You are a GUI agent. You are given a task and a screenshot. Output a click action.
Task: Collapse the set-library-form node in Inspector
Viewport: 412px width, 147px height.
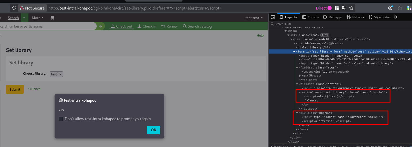coord(294,52)
